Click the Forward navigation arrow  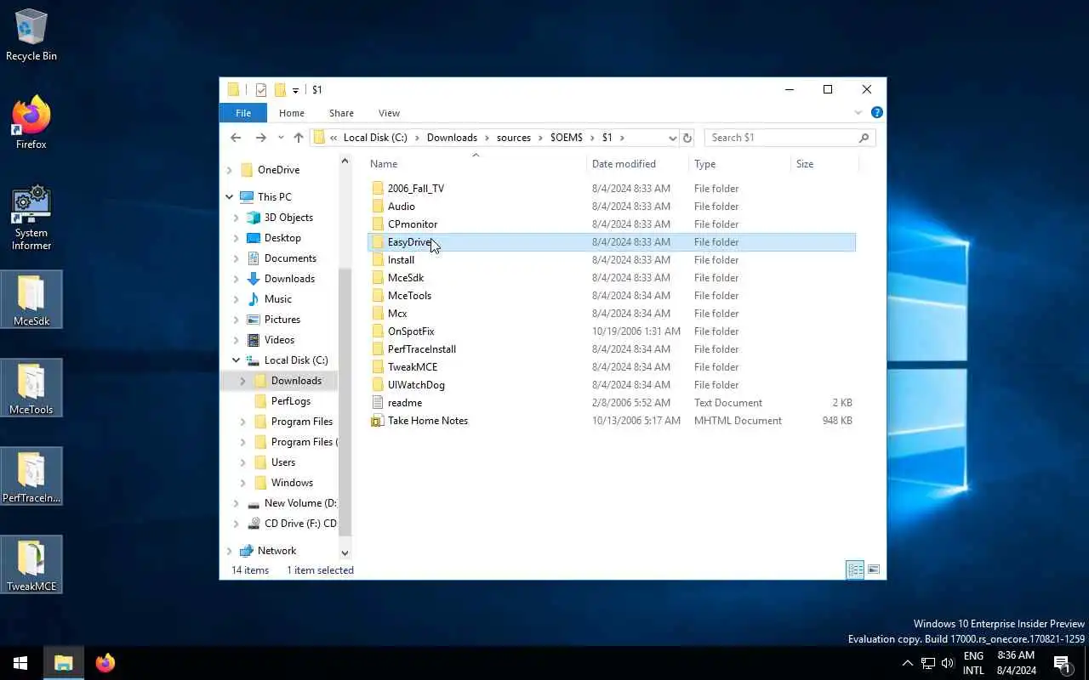(x=261, y=137)
